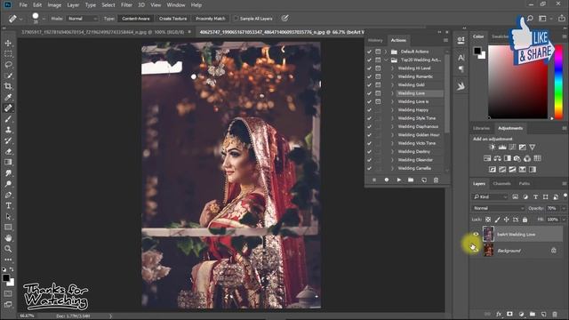Add a Photo Filter adjustment
569x320 pixels.
click(x=517, y=158)
